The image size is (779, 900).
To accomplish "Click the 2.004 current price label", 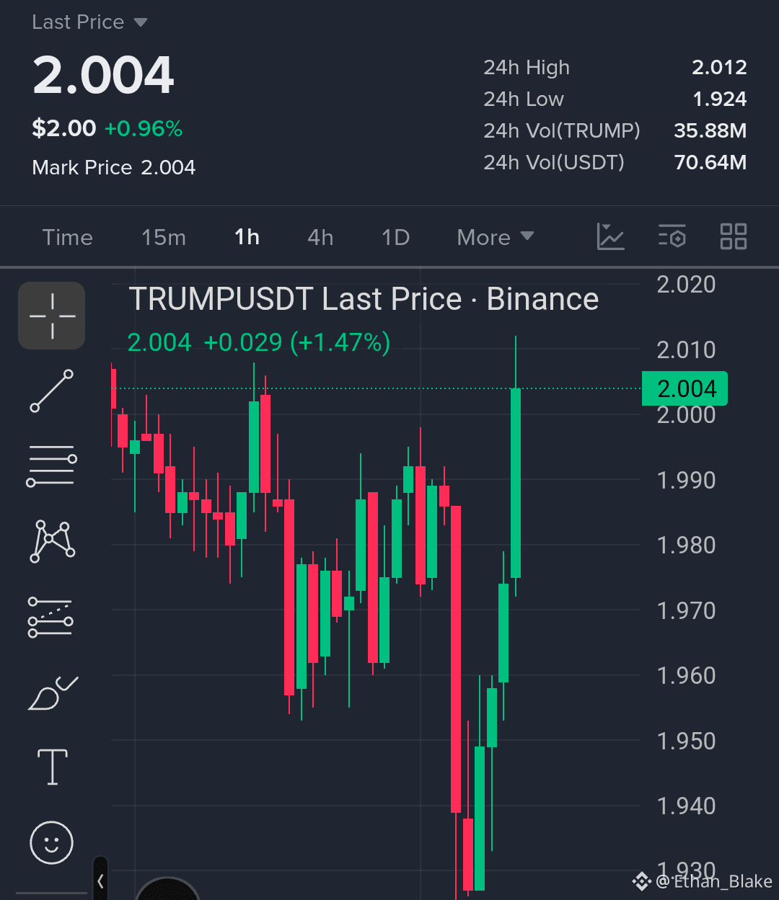I will point(685,389).
